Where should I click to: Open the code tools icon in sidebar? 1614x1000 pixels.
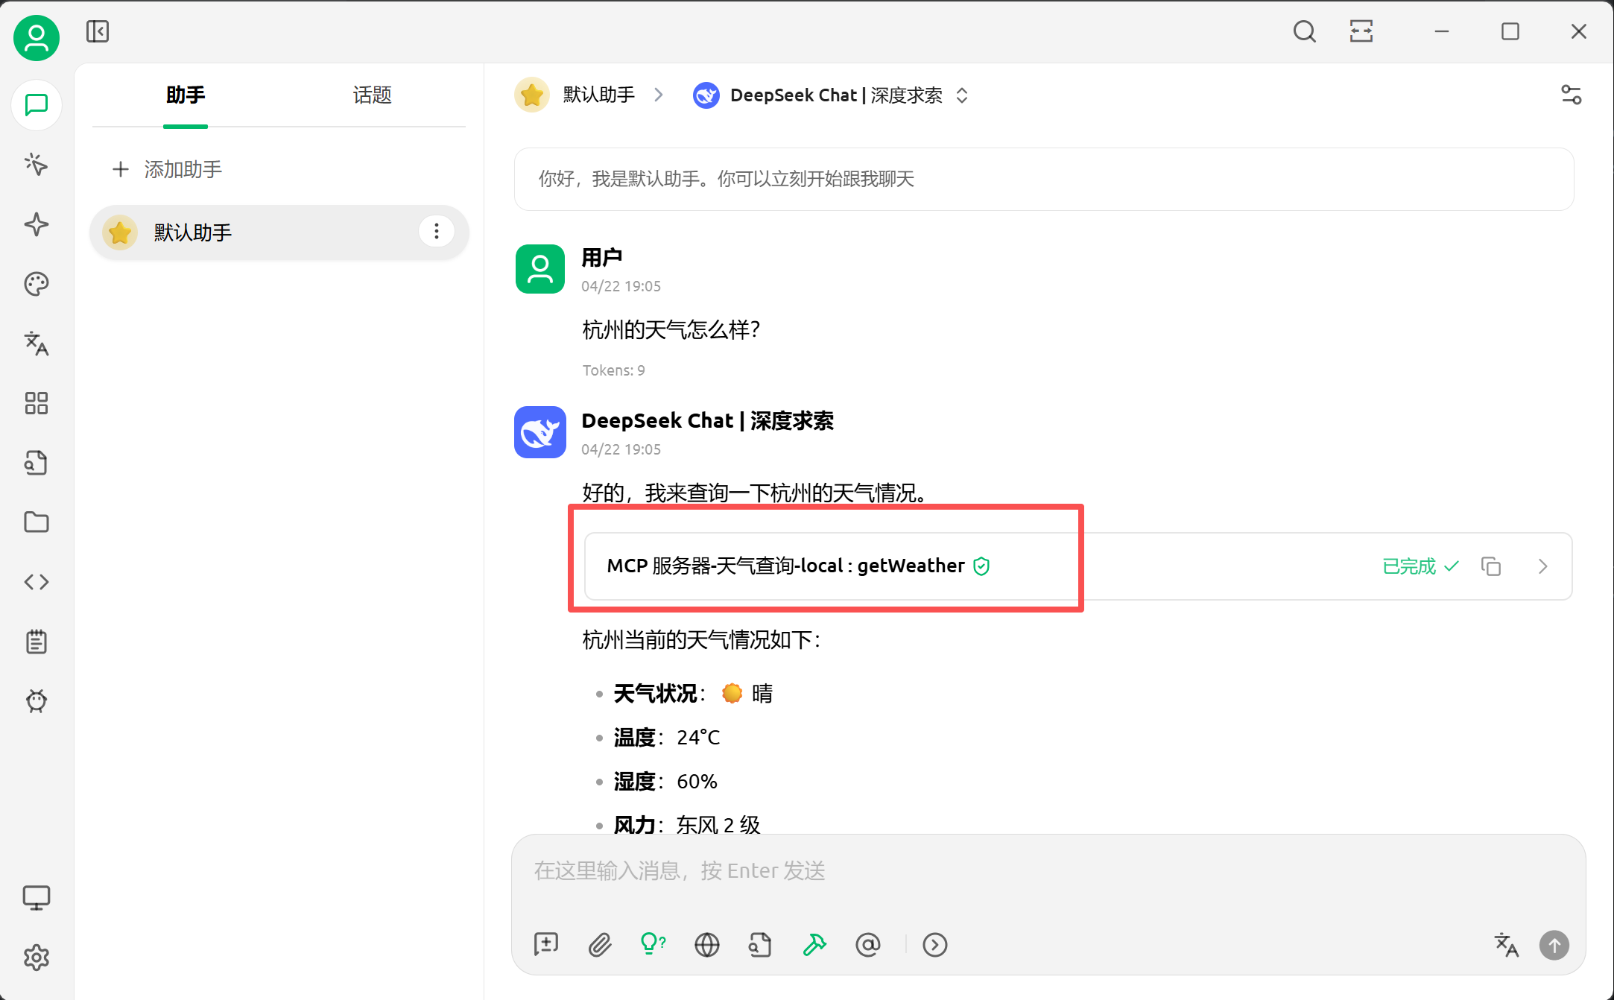point(36,582)
